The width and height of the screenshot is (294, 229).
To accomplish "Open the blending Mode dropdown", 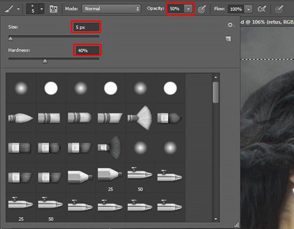I will 111,9.
